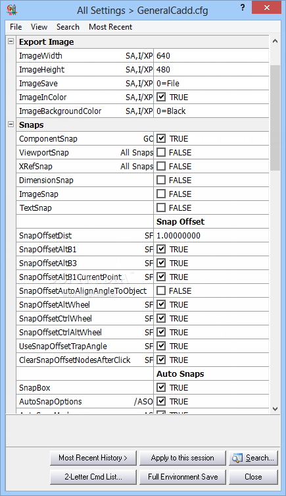Image resolution: width=286 pixels, height=496 pixels.
Task: Uncheck the ComponentSnap checkbox
Action: pyautogui.click(x=161, y=138)
